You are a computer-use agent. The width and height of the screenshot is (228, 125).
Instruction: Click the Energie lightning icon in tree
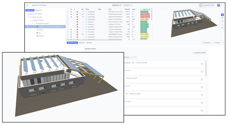click(x=37, y=30)
